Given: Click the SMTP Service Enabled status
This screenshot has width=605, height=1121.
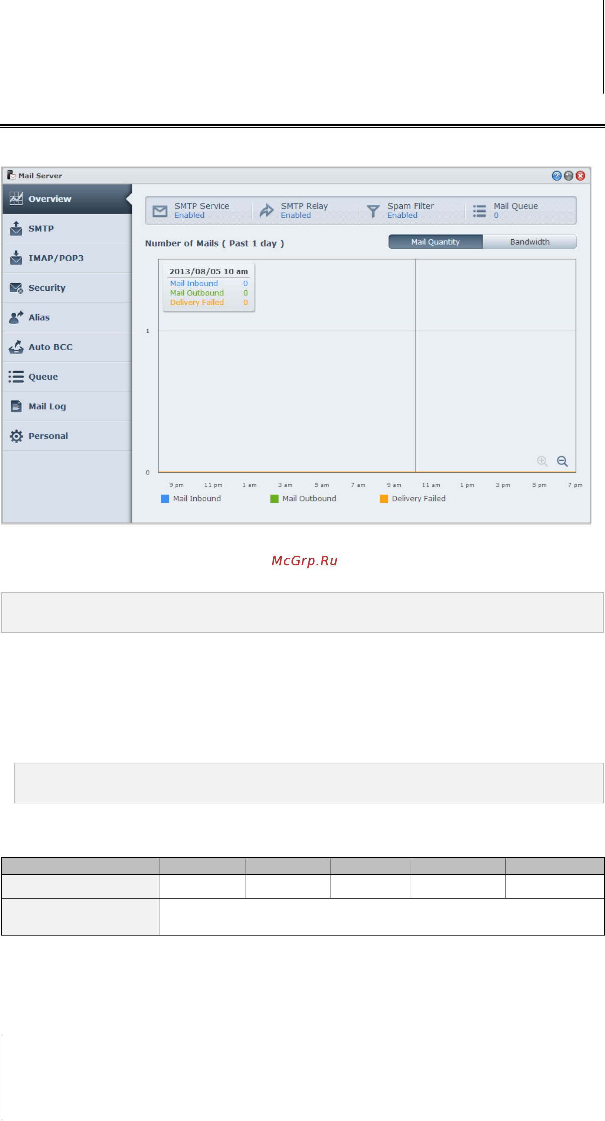Looking at the screenshot, I should click(189, 215).
